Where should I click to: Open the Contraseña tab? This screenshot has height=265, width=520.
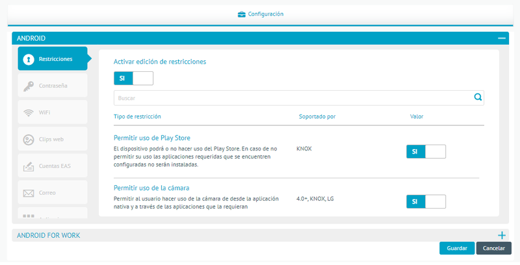pos(53,86)
